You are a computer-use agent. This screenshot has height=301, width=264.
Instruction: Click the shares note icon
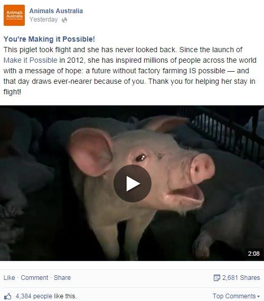click(216, 278)
